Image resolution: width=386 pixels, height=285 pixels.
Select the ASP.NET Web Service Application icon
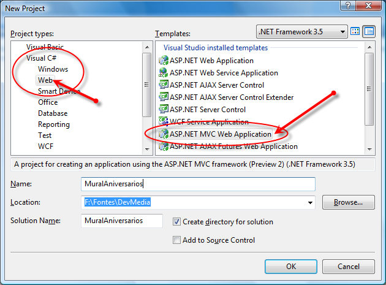(164, 73)
